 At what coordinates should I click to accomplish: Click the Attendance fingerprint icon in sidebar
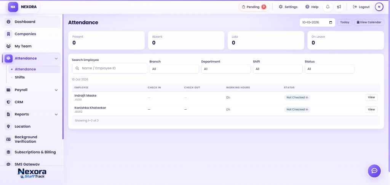tap(8, 58)
